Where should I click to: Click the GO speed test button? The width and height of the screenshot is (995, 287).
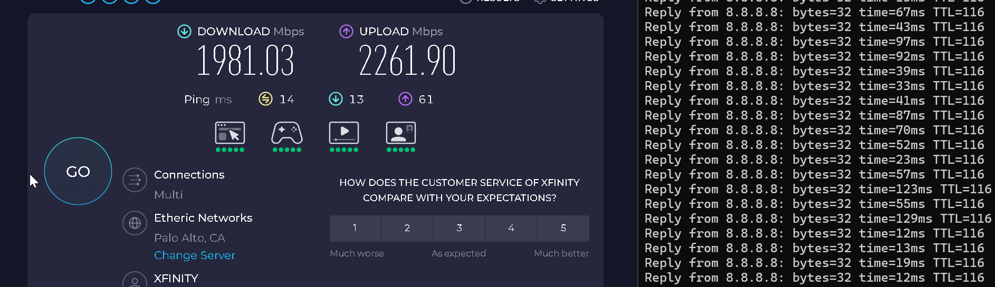pos(78,171)
